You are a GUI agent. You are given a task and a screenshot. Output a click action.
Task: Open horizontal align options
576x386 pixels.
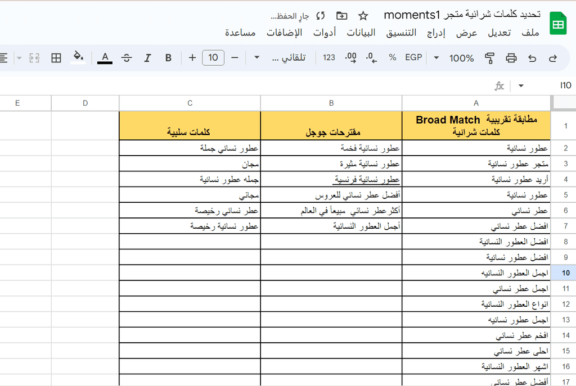4,58
